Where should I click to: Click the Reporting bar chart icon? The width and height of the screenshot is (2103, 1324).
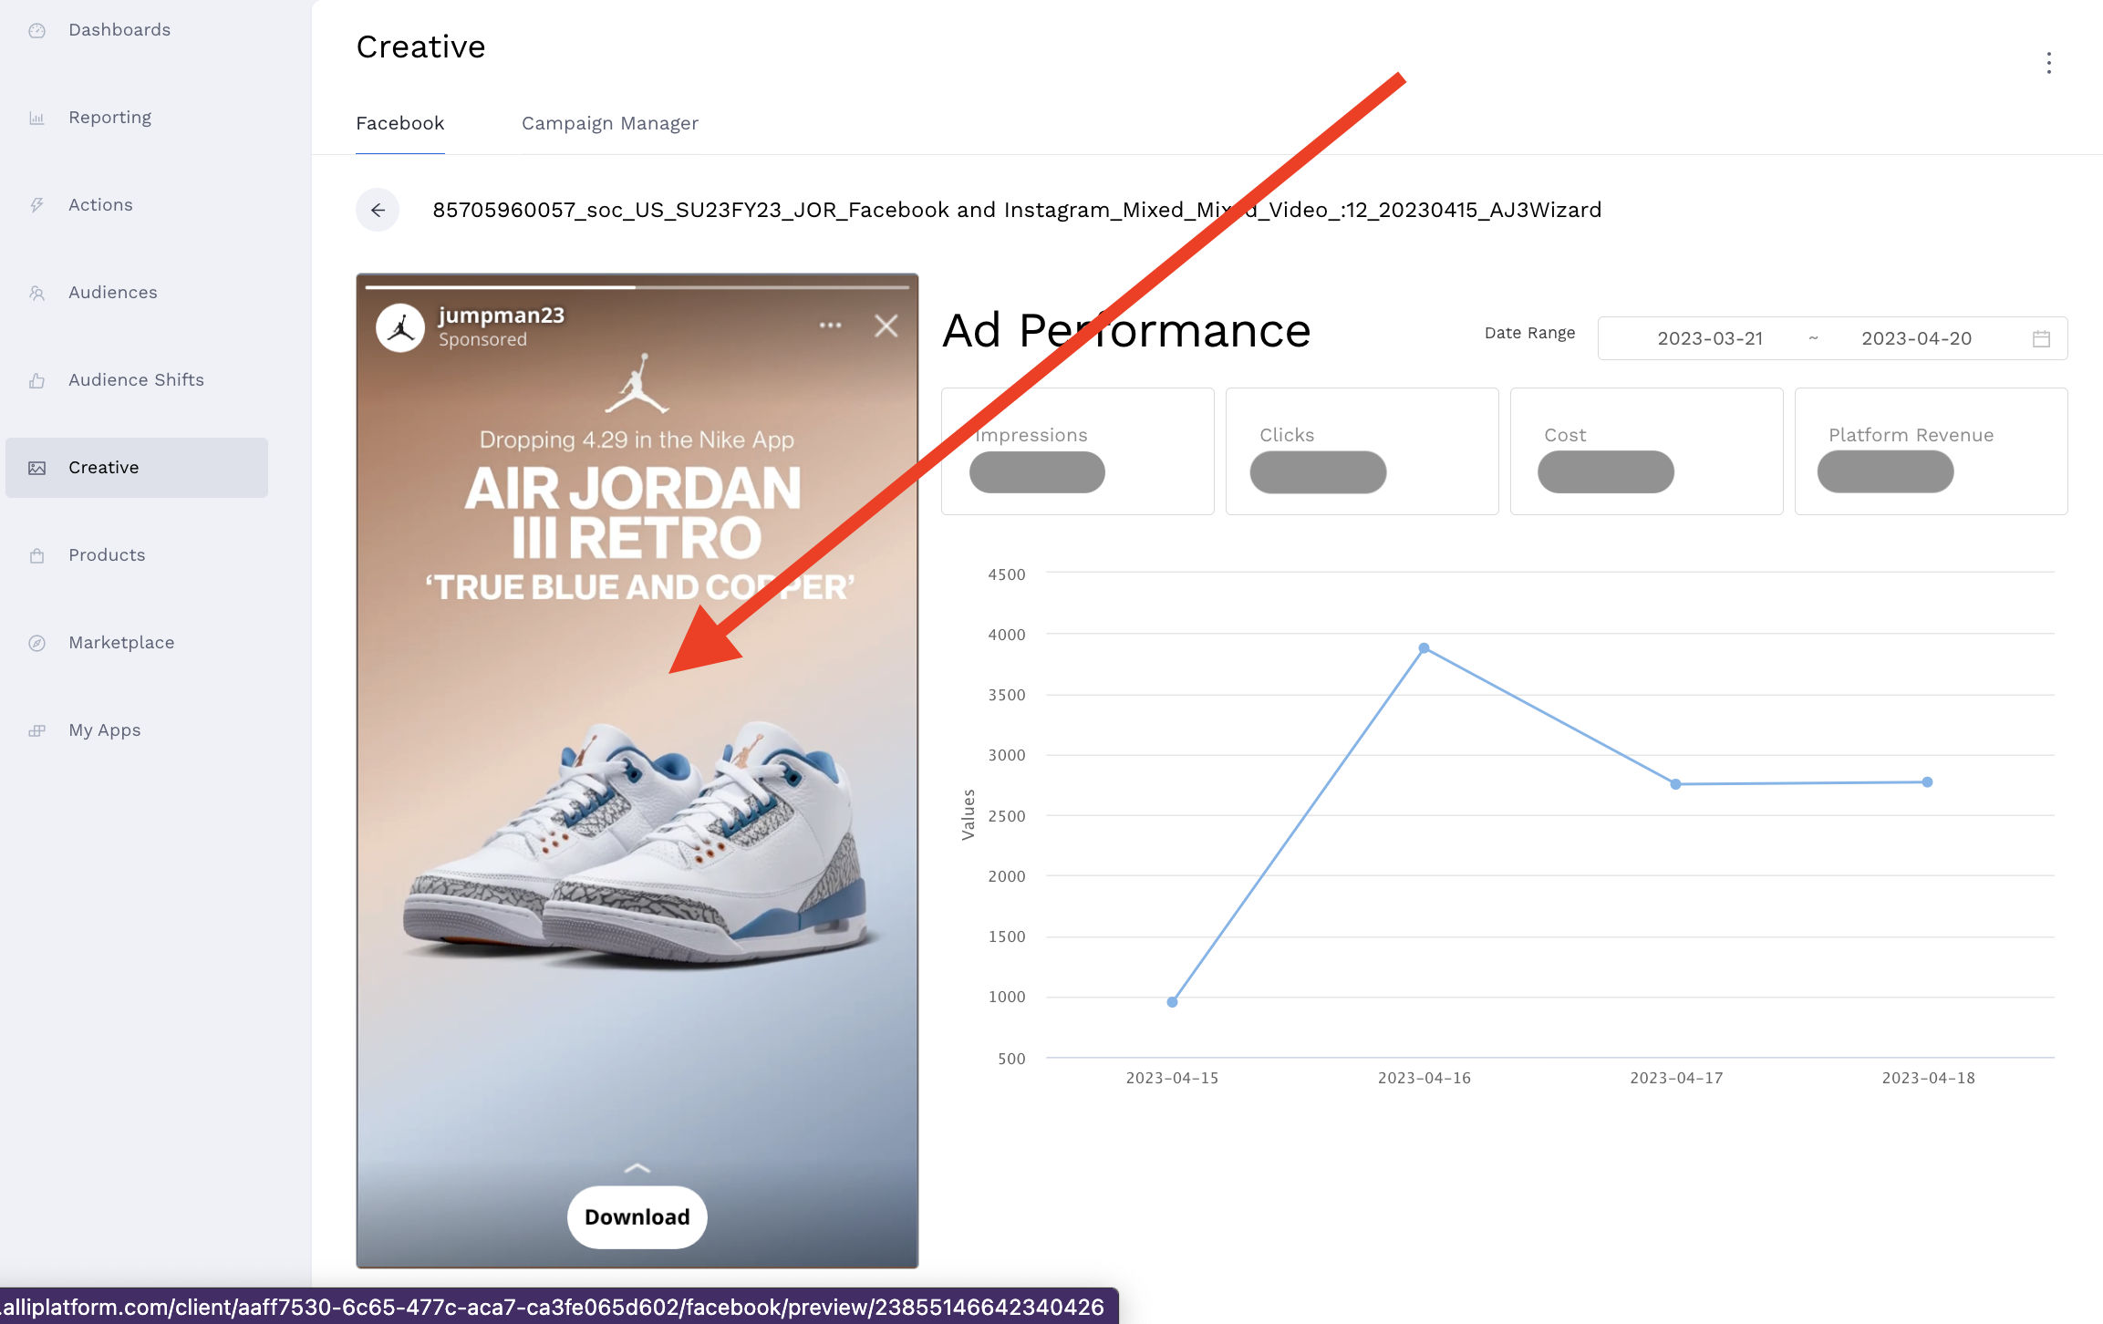click(36, 118)
